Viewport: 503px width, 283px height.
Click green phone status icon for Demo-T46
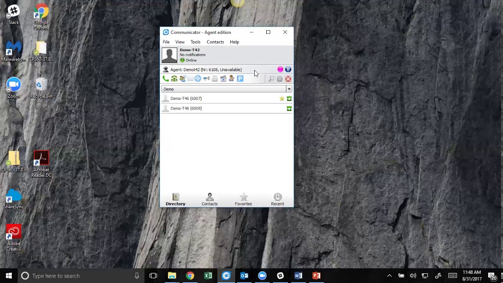pyautogui.click(x=289, y=99)
